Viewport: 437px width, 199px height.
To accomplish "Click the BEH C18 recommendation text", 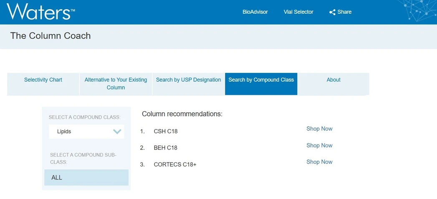I will pyautogui.click(x=166, y=147).
